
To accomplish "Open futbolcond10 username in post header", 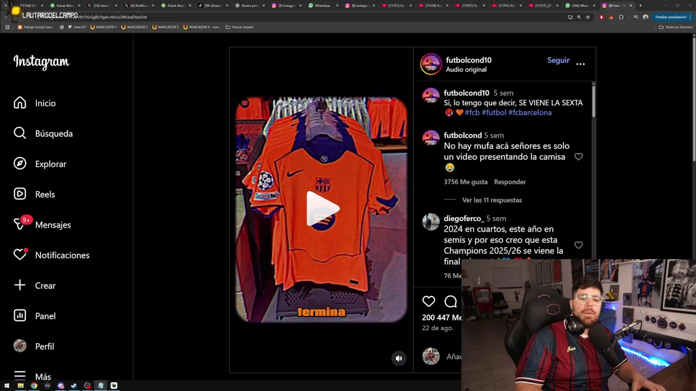I will (x=468, y=60).
